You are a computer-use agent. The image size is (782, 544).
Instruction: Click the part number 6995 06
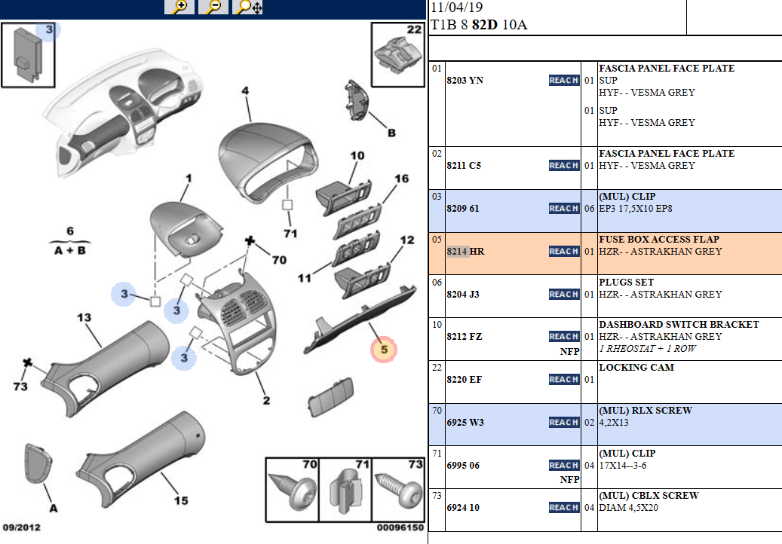tap(463, 465)
